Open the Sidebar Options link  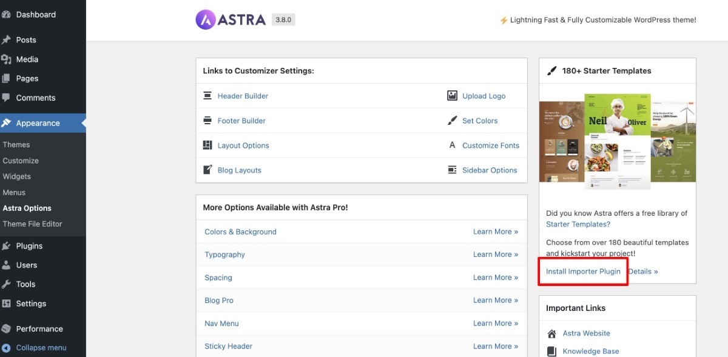click(490, 170)
